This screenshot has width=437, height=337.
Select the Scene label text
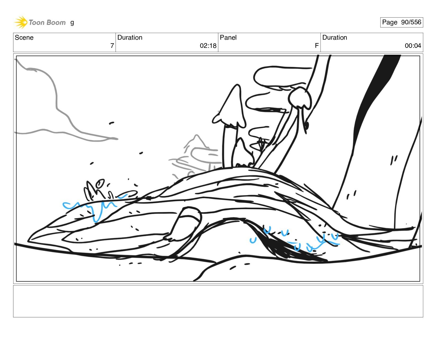(x=24, y=38)
